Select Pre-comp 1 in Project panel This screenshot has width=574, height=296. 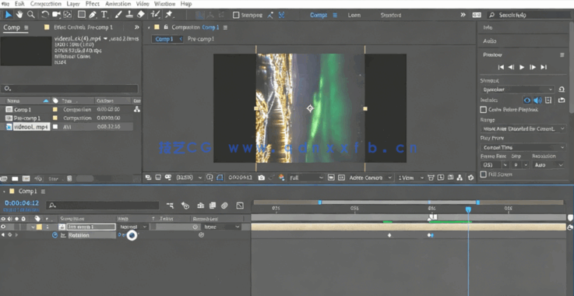(27, 118)
